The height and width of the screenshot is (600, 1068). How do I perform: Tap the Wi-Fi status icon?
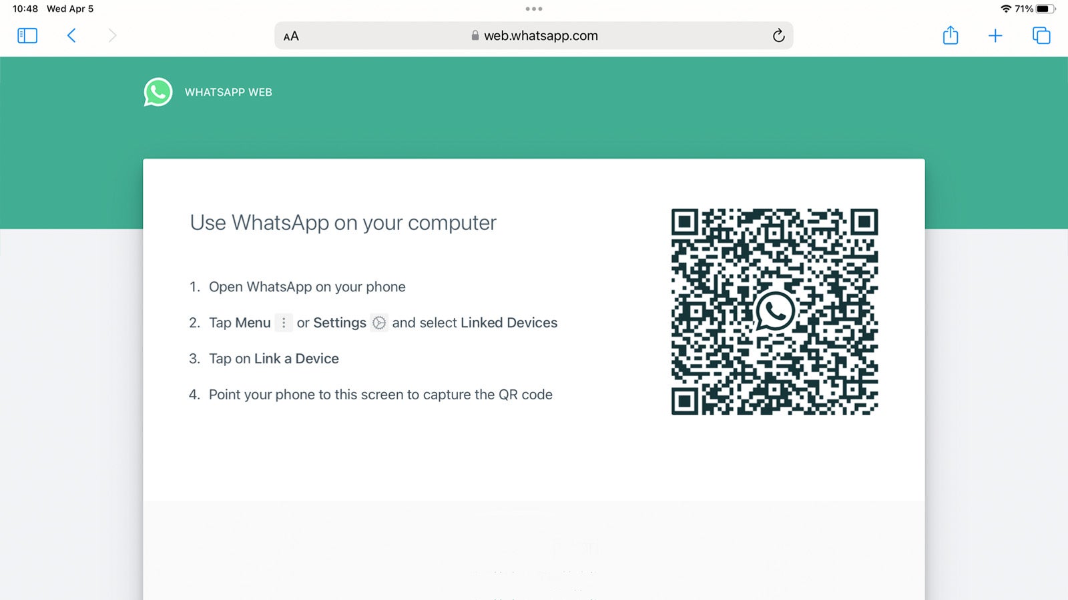pos(1006,9)
